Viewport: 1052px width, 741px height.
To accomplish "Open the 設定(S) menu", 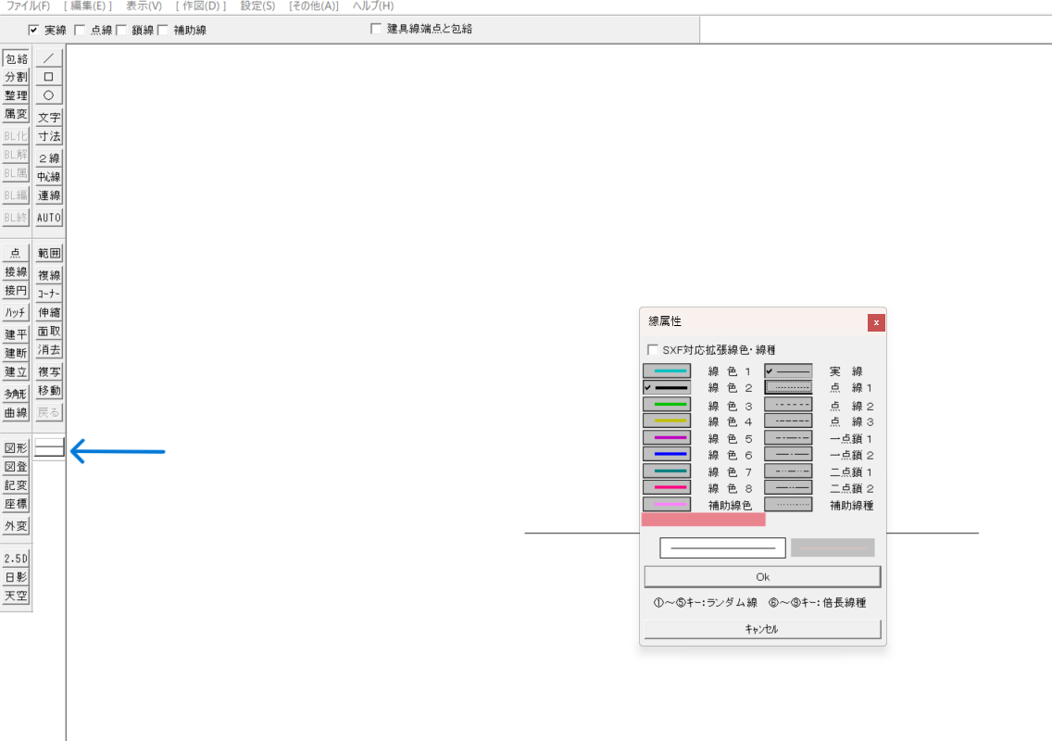I will pyautogui.click(x=257, y=6).
